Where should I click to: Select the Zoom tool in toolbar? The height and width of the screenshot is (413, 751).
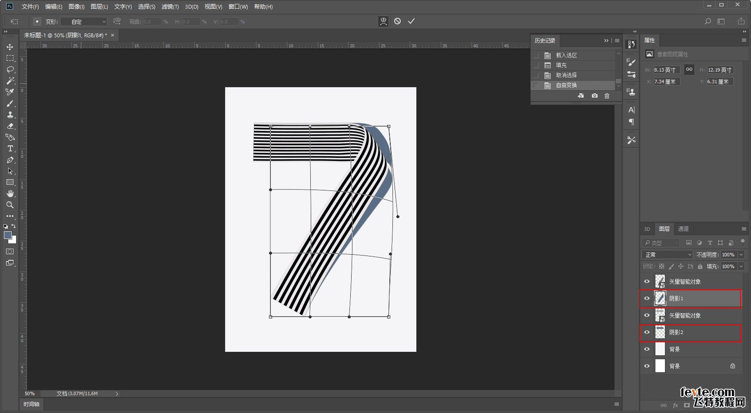10,205
